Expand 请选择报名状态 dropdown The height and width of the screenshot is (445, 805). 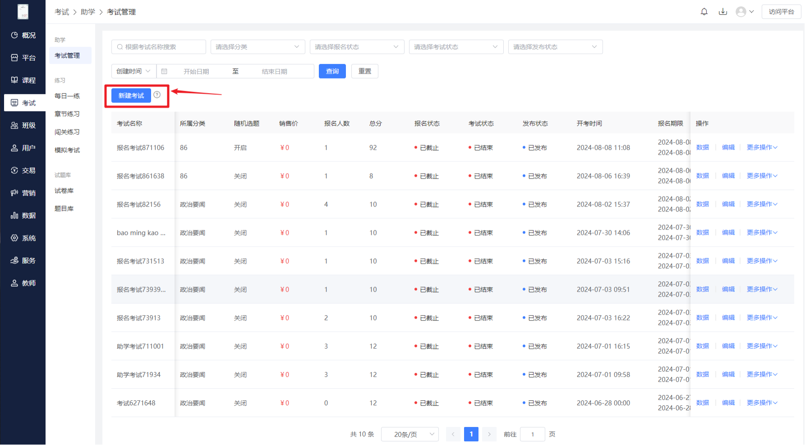pyautogui.click(x=357, y=47)
